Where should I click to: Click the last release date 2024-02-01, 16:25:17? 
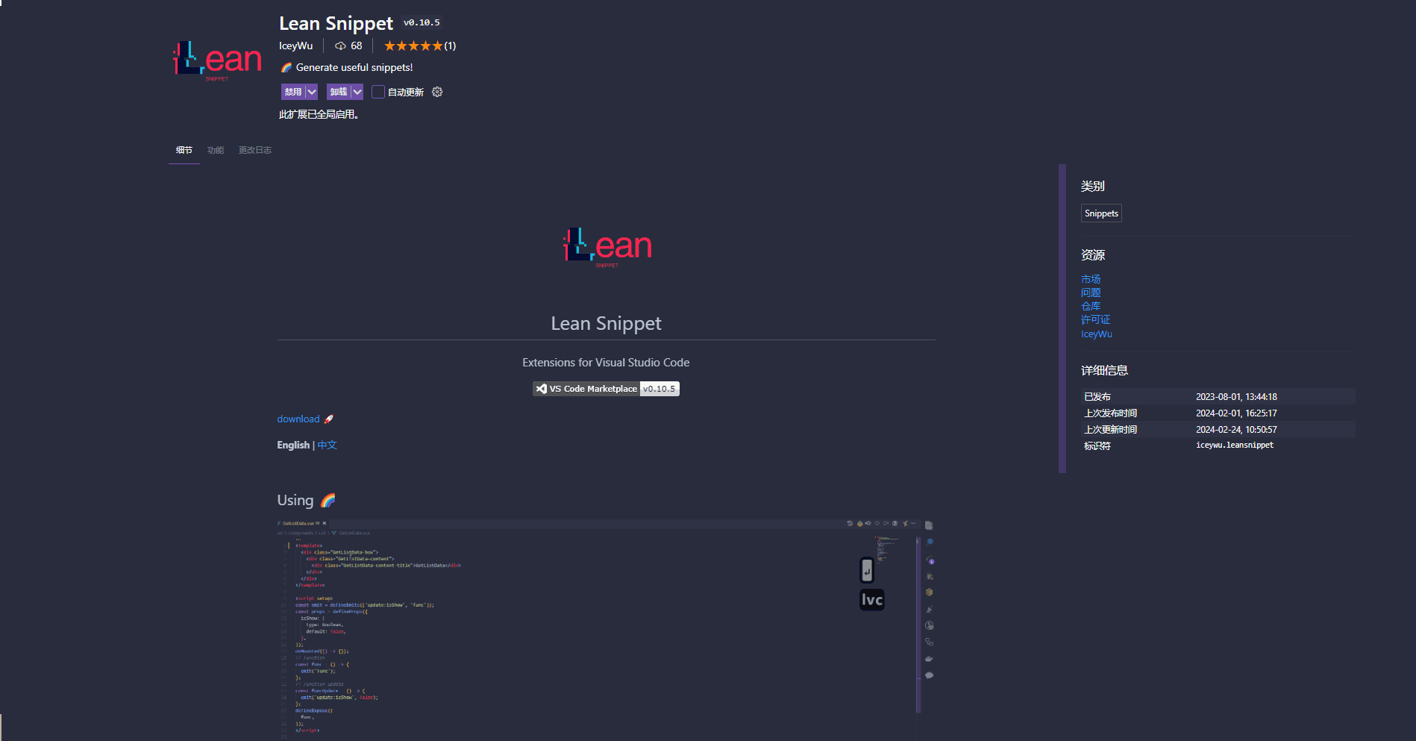pyautogui.click(x=1236, y=413)
